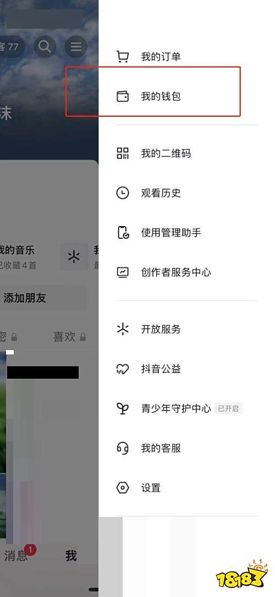The width and height of the screenshot is (275, 597).
Task: Open the QR code icon for 我的二维码
Action: click(122, 153)
